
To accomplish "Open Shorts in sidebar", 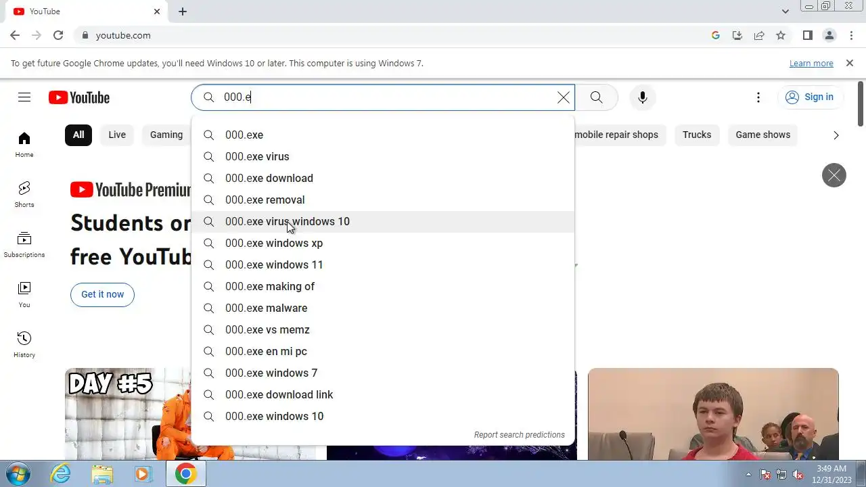I will (24, 194).
